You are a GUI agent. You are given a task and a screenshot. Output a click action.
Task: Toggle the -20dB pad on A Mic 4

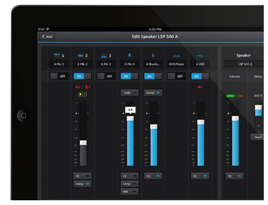[x=130, y=93]
